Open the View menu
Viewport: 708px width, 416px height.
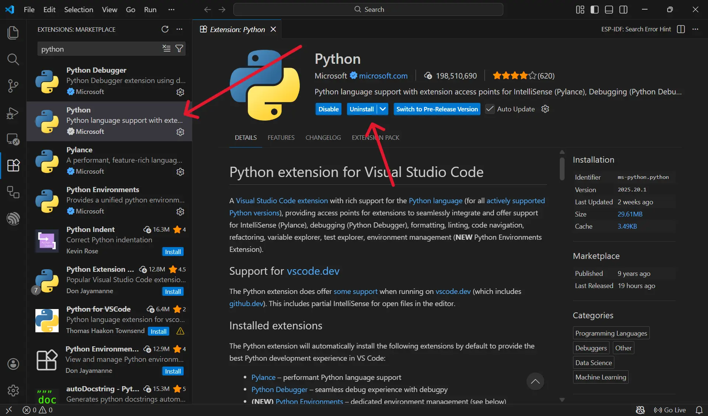click(110, 10)
